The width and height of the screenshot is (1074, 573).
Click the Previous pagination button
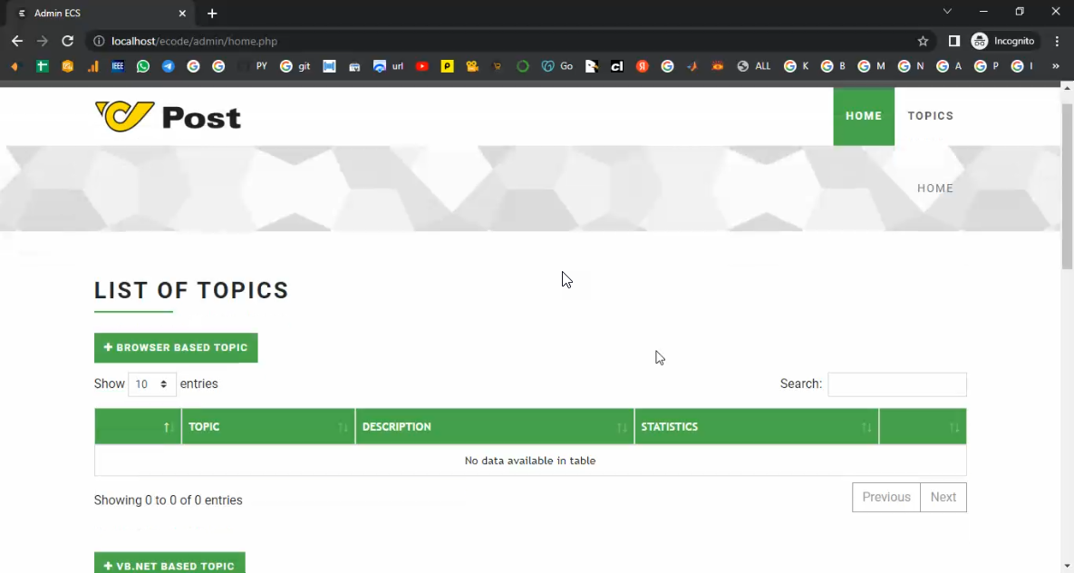886,497
